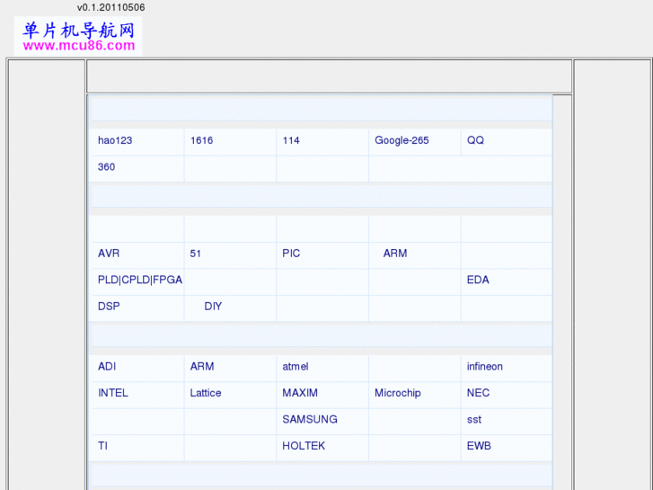
Task: Open the hao123 link
Action: [115, 140]
